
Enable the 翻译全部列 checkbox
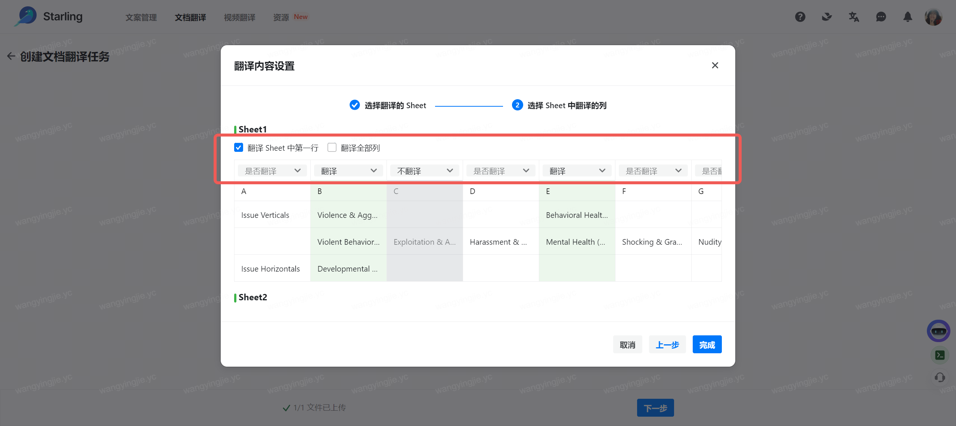tap(332, 148)
